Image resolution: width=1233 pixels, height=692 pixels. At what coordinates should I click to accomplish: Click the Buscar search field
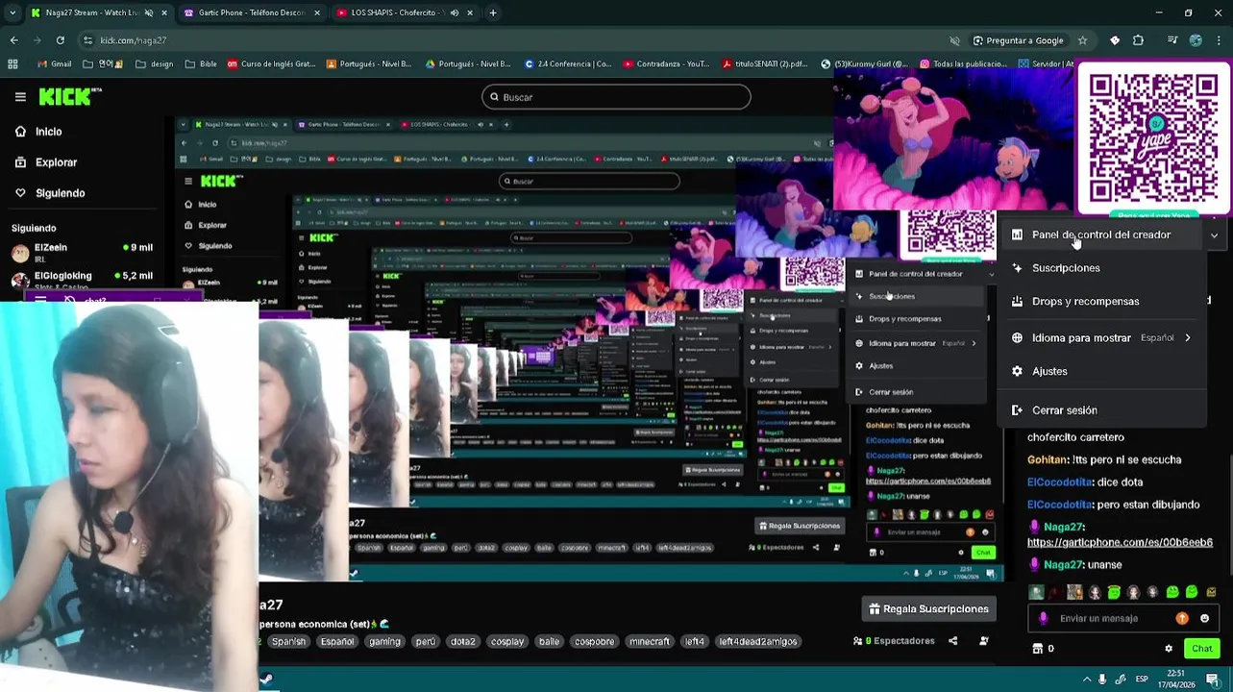point(616,97)
